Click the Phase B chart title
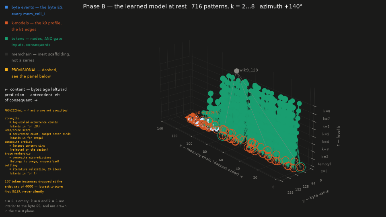This screenshot has width=386, height=217. [x=193, y=6]
